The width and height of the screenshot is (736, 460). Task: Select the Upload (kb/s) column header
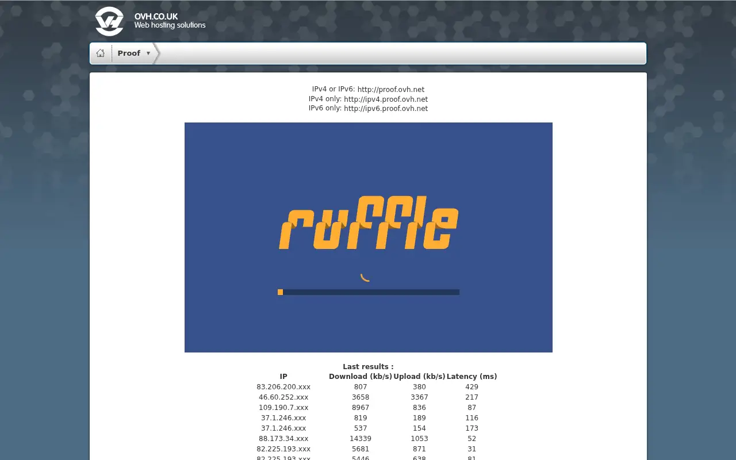click(x=419, y=377)
